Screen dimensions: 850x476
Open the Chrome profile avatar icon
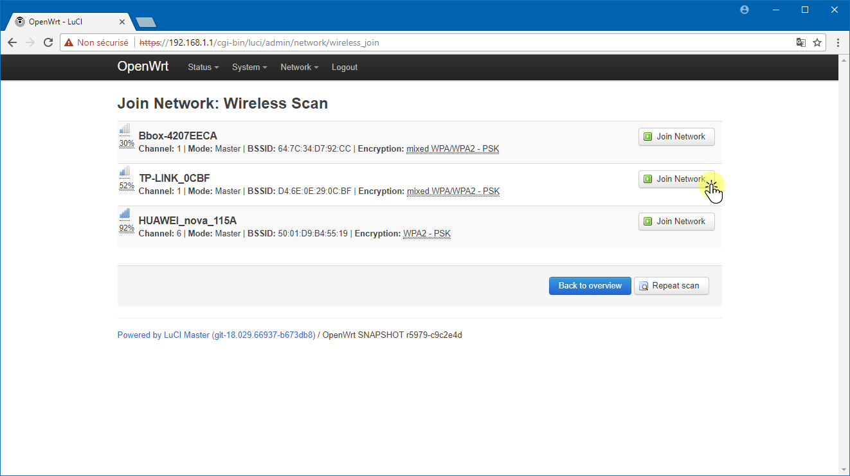pyautogui.click(x=745, y=10)
